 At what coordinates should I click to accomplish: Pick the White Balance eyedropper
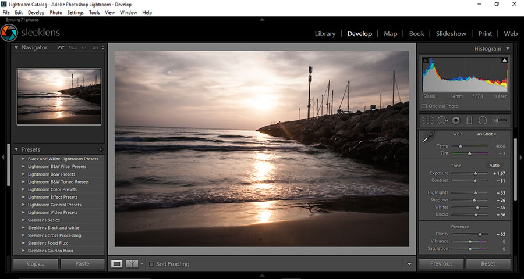point(428,137)
